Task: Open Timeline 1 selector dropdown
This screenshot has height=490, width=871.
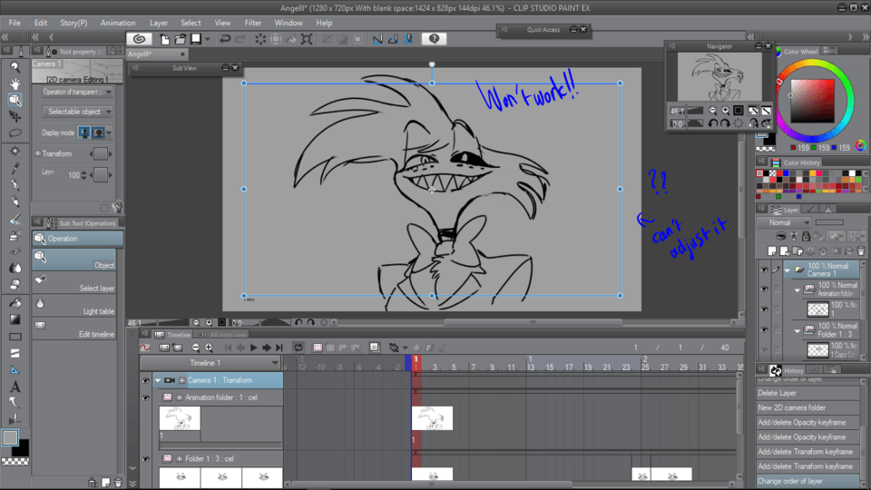Action: [x=210, y=363]
